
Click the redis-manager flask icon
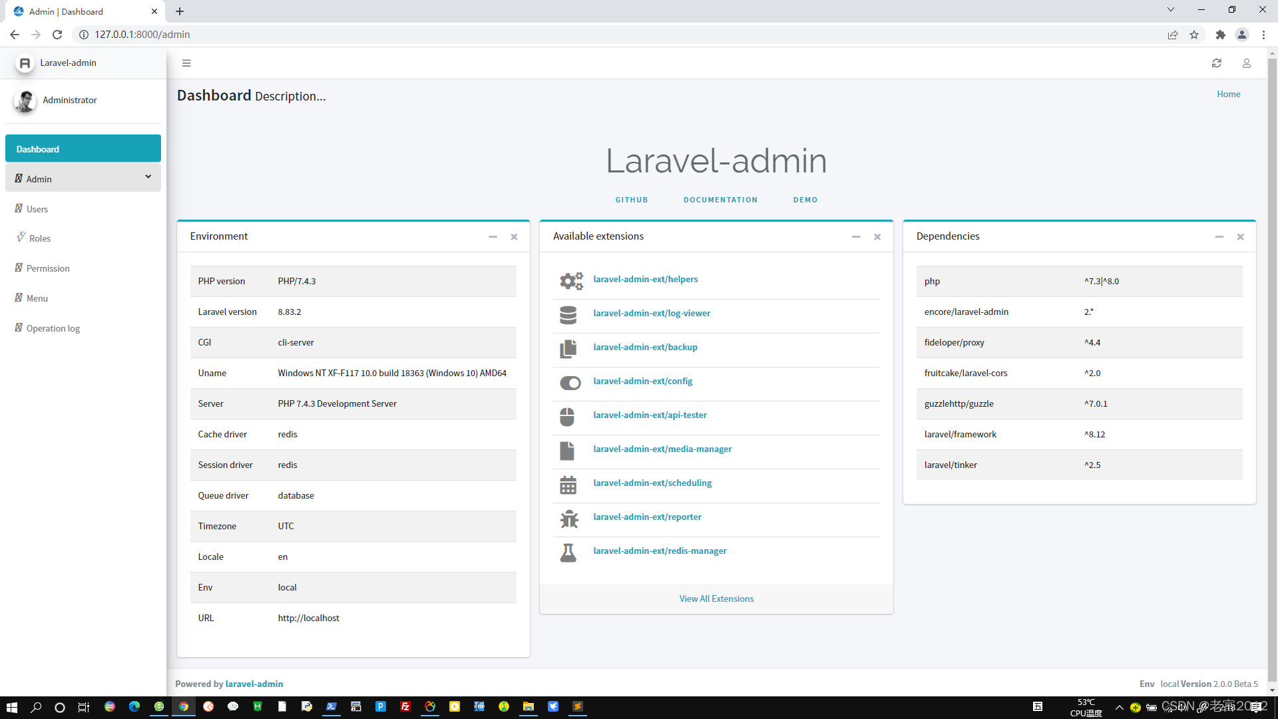point(568,553)
